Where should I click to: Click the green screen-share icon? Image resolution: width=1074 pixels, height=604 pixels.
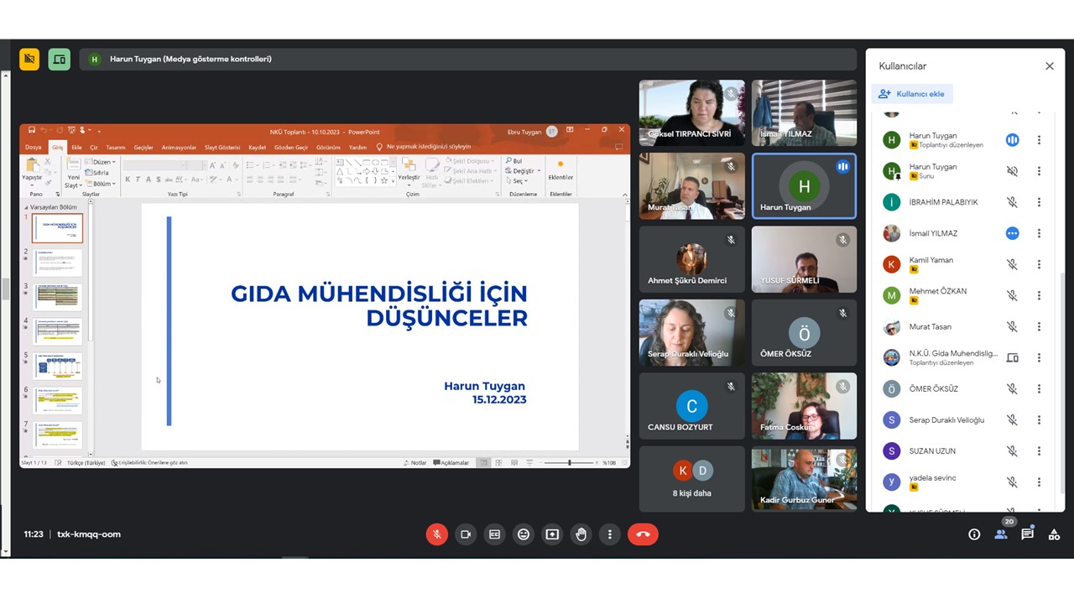(59, 59)
